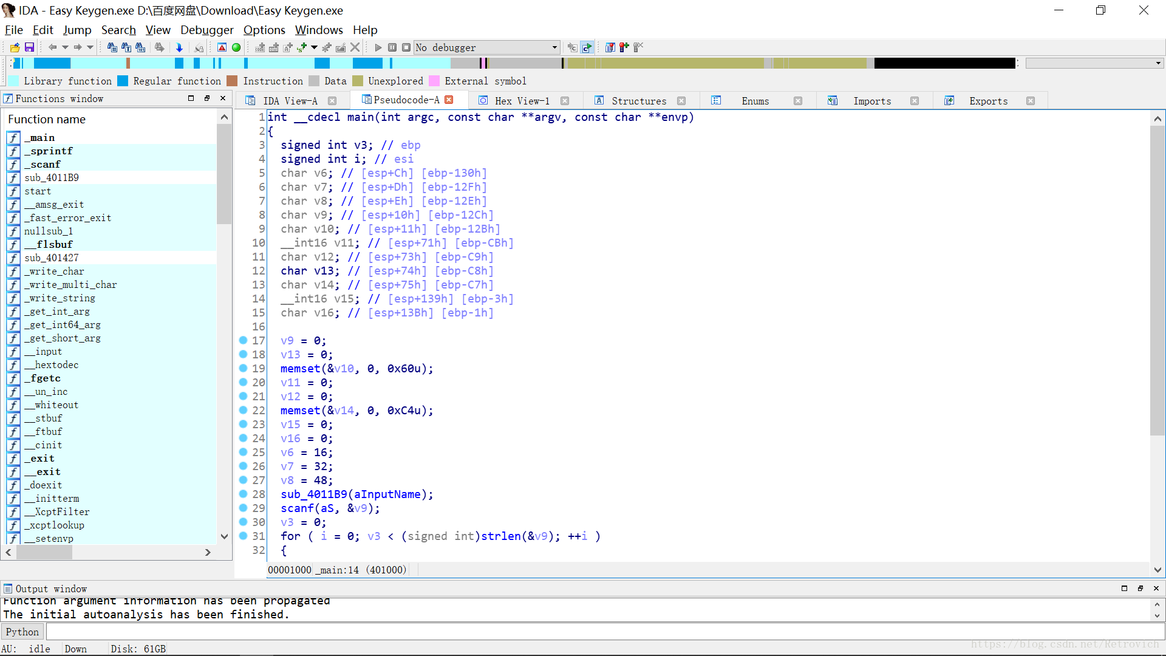1166x656 pixels.
Task: Click the first binoculars search icon
Action: (x=112, y=47)
